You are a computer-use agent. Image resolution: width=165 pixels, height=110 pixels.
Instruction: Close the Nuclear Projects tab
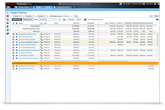tap(32, 7)
